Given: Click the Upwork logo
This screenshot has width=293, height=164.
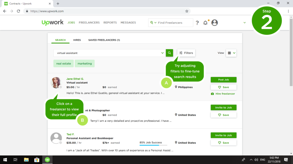Looking at the screenshot, I should point(52,22).
